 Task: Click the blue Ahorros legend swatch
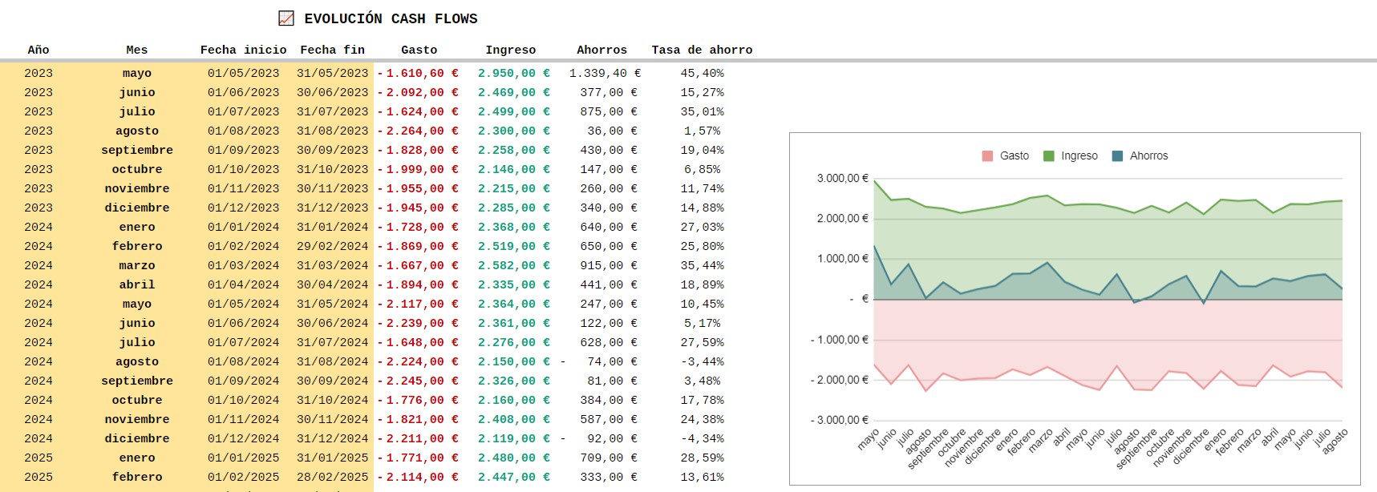pos(1117,156)
